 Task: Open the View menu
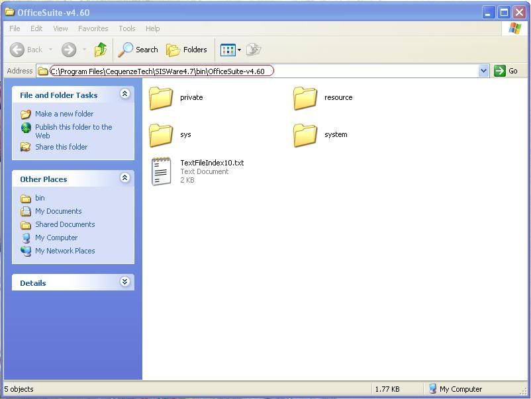60,28
